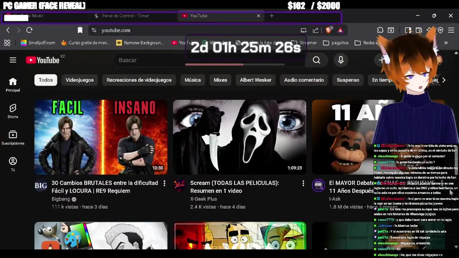Play the Scream Ghostface thumbnail video
459x258 pixels.
point(240,137)
